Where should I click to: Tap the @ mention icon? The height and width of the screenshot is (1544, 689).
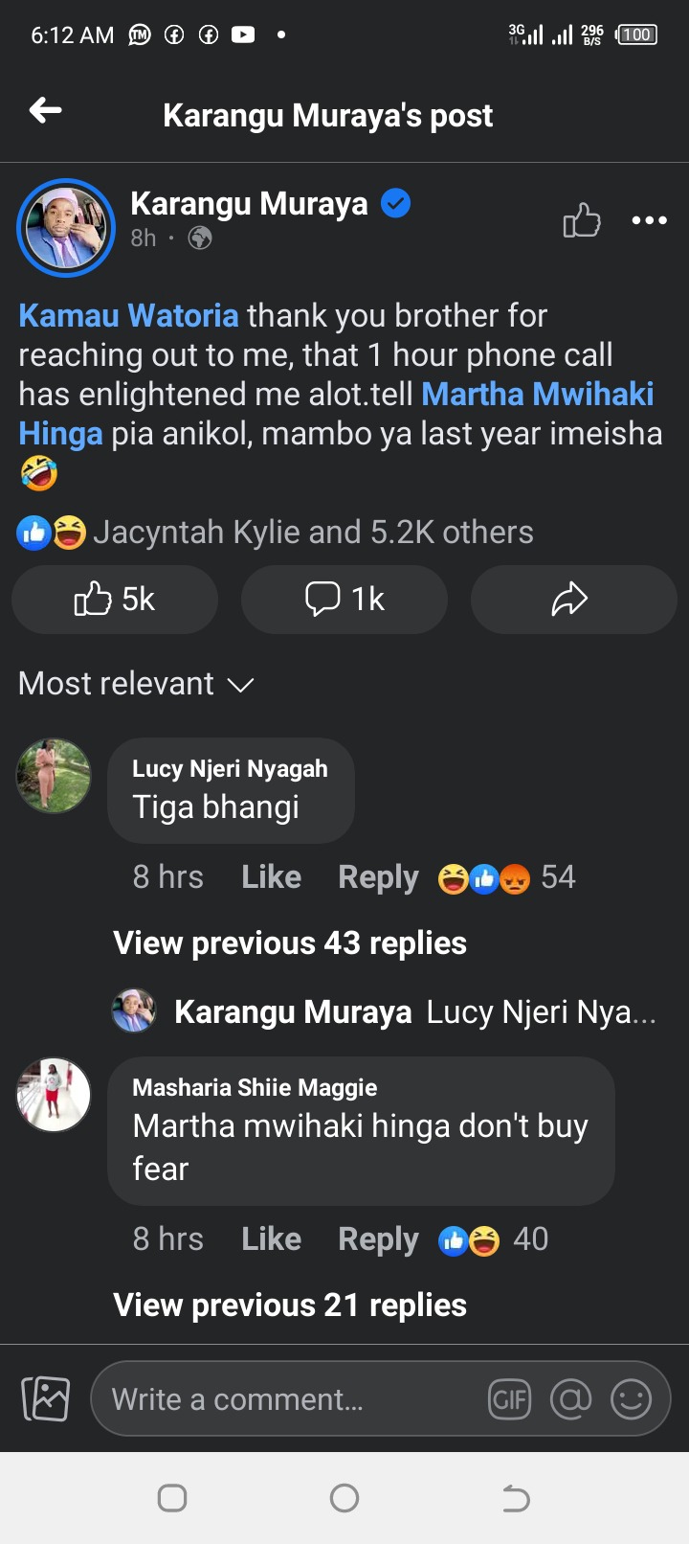pos(571,1400)
